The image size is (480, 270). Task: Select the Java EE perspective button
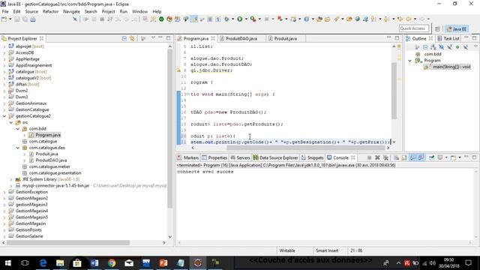457,28
